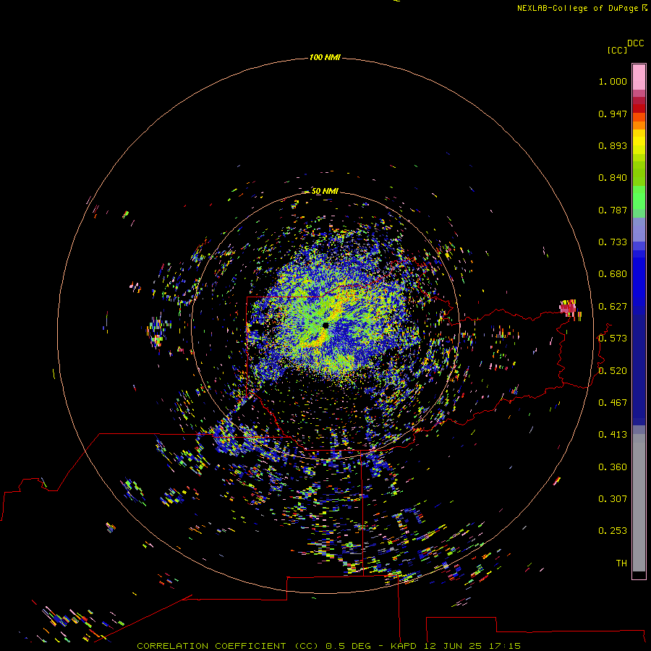Select the 0.253 scale value

click(613, 531)
